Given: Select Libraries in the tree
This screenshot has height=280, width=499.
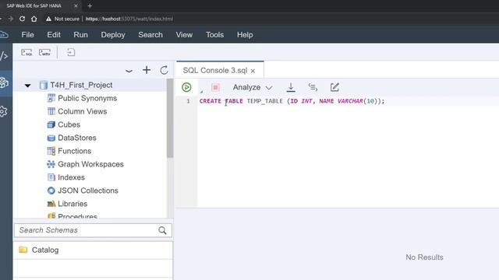Looking at the screenshot, I should (73, 204).
